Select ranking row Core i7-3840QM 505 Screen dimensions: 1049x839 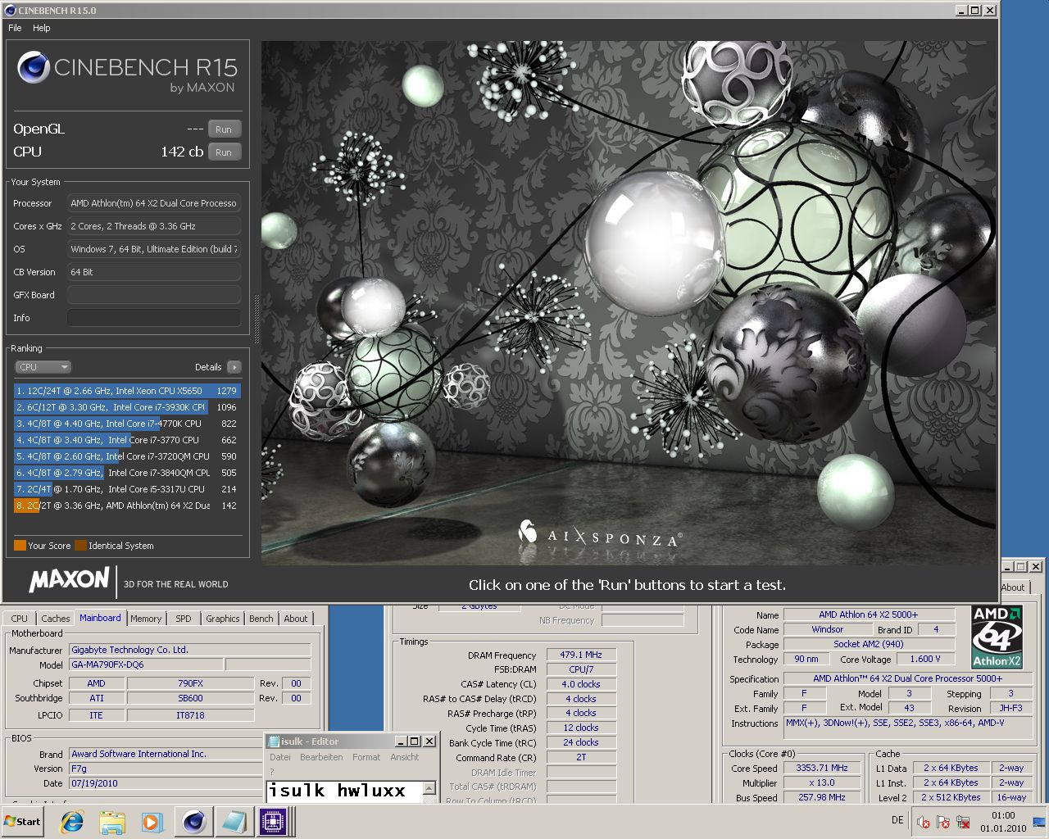pos(127,473)
